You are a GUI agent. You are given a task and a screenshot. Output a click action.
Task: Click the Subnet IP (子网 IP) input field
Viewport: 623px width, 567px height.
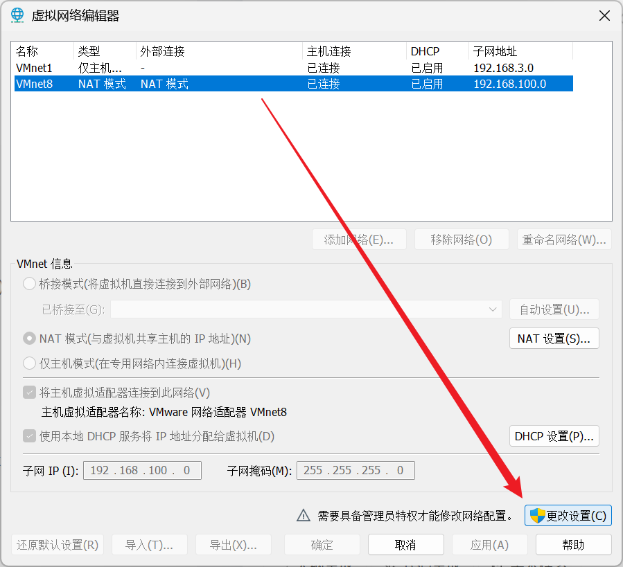coord(142,470)
